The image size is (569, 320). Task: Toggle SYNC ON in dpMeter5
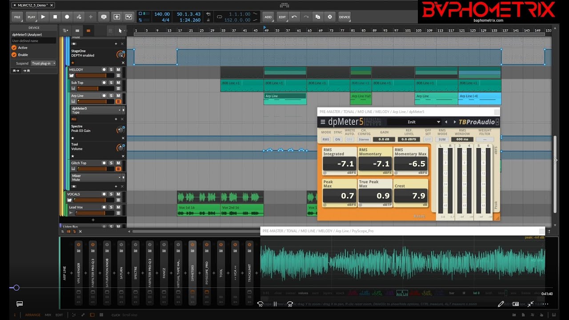point(338,140)
